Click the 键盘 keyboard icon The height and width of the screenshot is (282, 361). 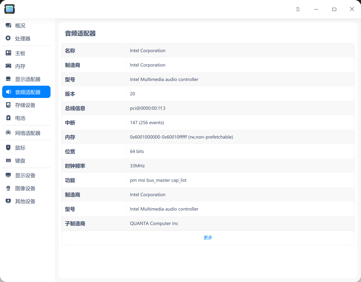(x=8, y=160)
